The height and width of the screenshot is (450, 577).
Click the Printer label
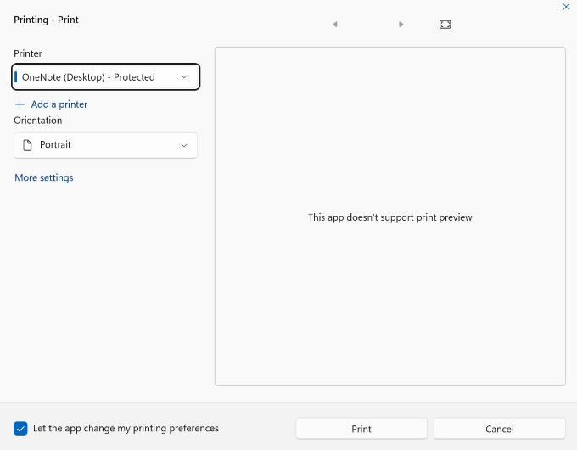pos(28,53)
